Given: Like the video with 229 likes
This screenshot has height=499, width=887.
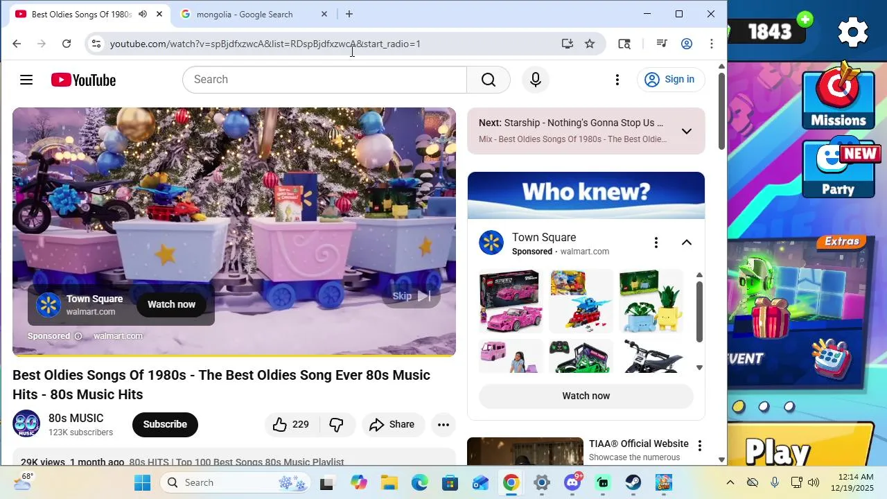Looking at the screenshot, I should pyautogui.click(x=291, y=424).
